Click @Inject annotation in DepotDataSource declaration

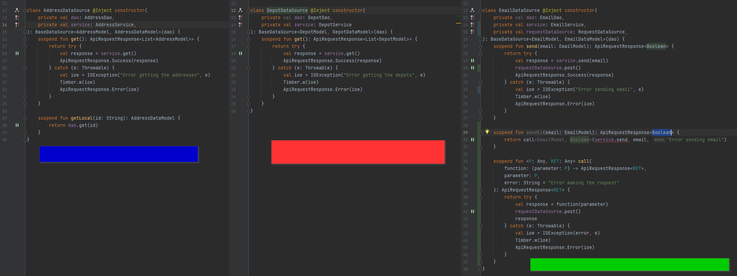point(320,10)
